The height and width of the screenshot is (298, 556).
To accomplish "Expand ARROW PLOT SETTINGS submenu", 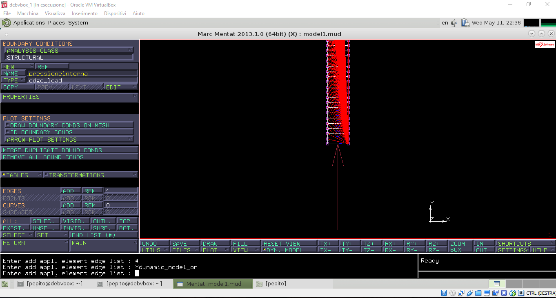I will click(x=69, y=140).
